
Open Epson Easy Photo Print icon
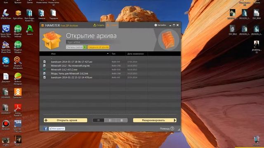coord(6,47)
